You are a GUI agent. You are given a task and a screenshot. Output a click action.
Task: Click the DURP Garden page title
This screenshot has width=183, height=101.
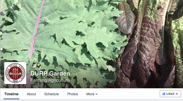[50, 74]
